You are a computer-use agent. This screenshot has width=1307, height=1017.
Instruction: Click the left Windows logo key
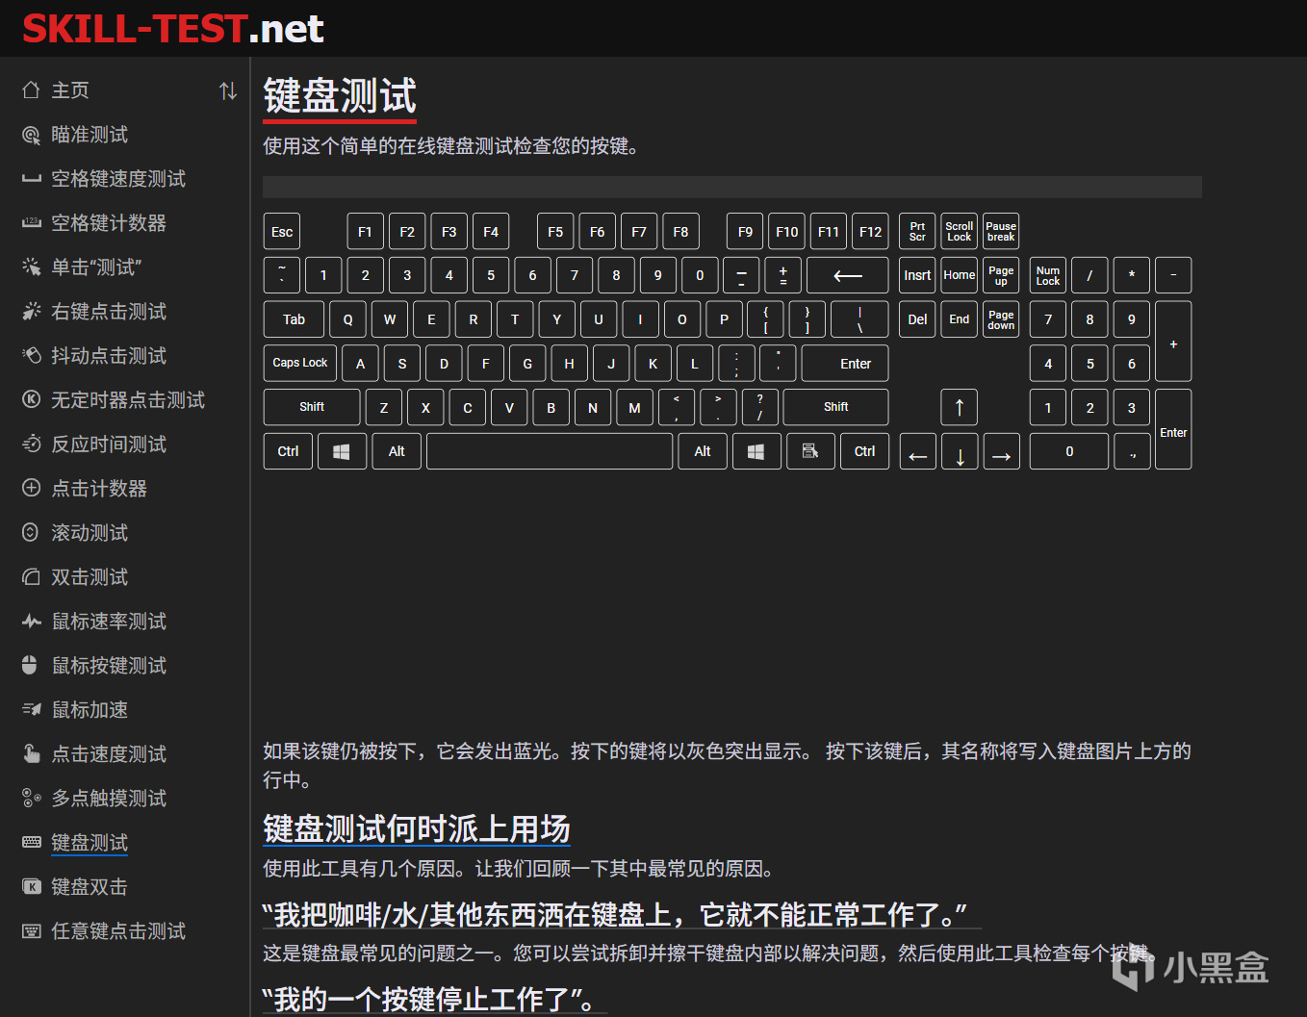(342, 451)
